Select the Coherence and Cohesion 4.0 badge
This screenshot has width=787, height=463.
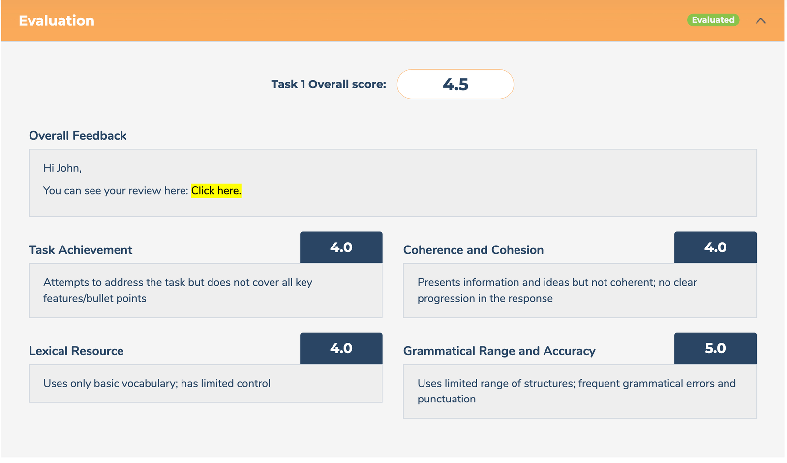coord(715,247)
